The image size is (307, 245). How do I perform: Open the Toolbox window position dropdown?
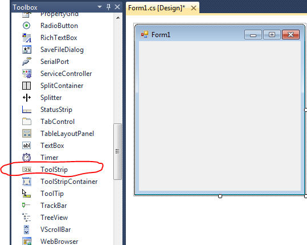(x=100, y=7)
